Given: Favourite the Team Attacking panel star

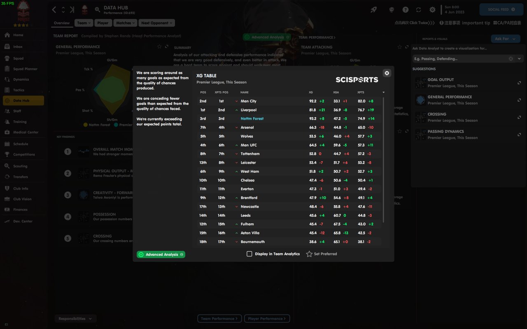Looking at the screenshot, I should tap(400, 47).
